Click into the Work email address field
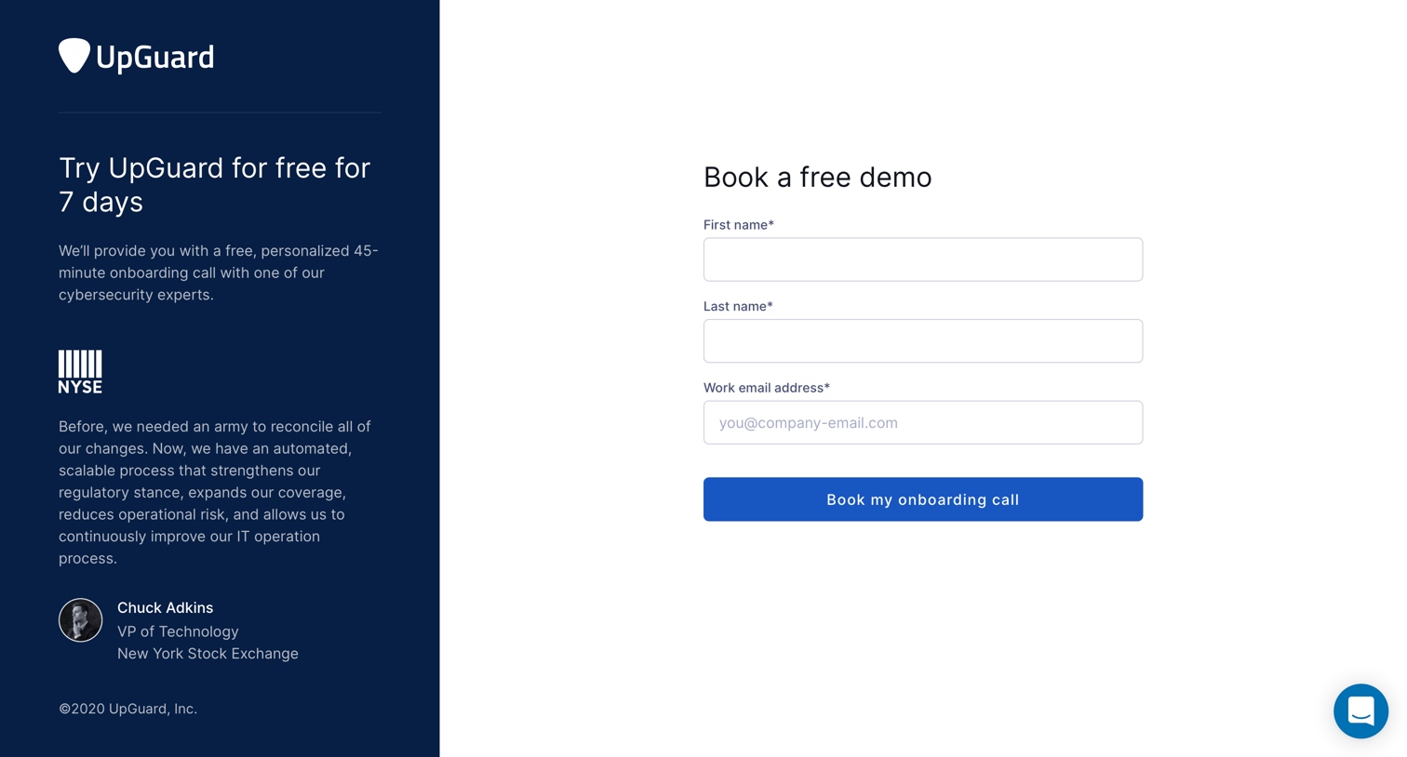This screenshot has width=1407, height=757. click(x=923, y=422)
